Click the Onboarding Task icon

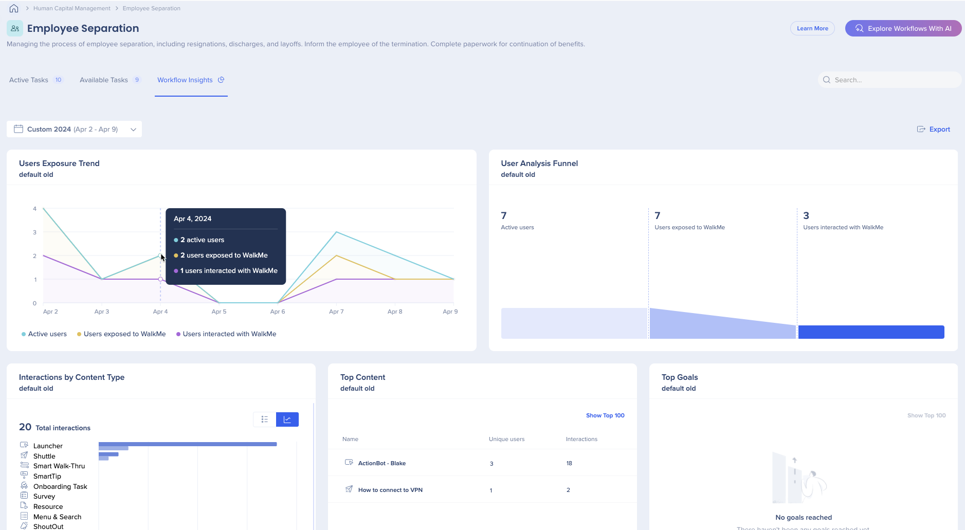[24, 486]
